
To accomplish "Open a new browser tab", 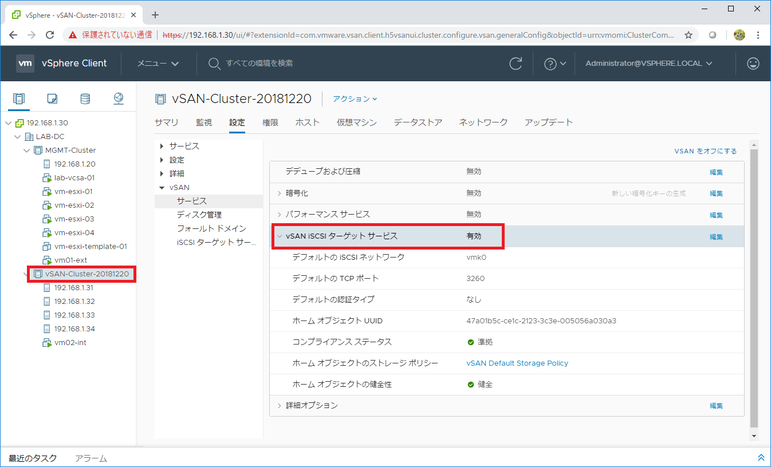I will pyautogui.click(x=155, y=15).
